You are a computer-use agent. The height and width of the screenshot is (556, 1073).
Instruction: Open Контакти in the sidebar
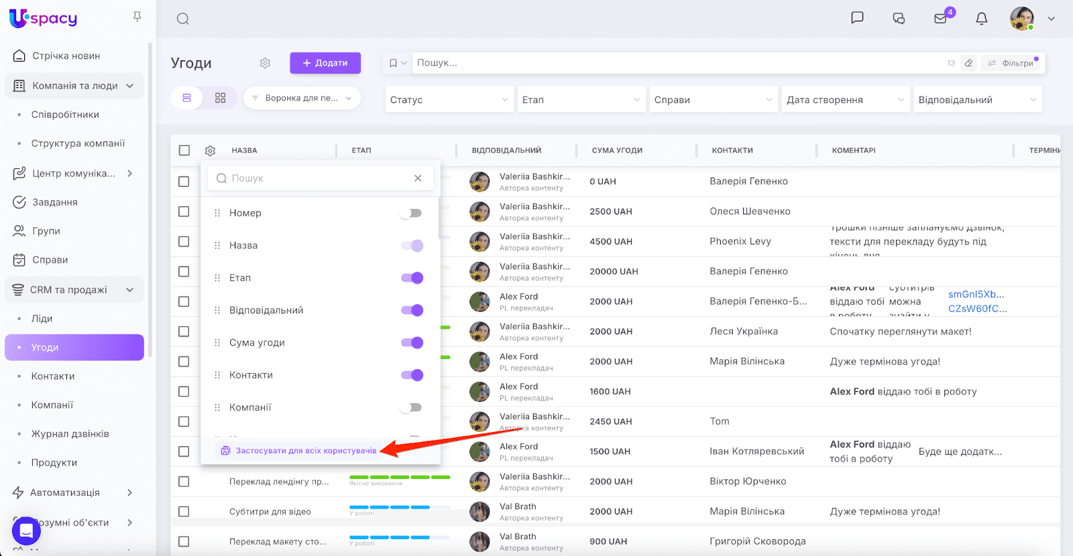pyautogui.click(x=53, y=376)
